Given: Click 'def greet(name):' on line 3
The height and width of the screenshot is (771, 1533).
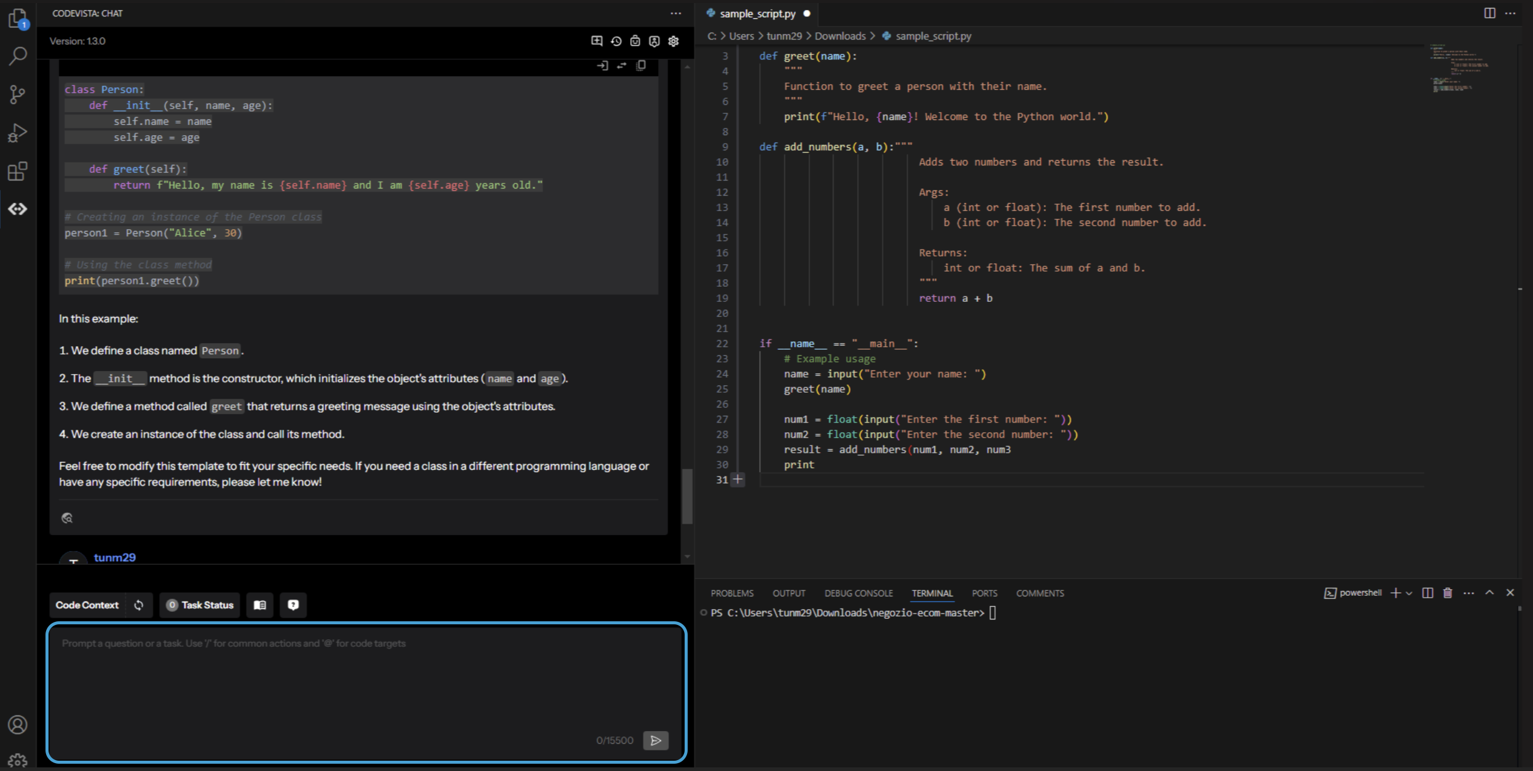Looking at the screenshot, I should click(x=808, y=56).
